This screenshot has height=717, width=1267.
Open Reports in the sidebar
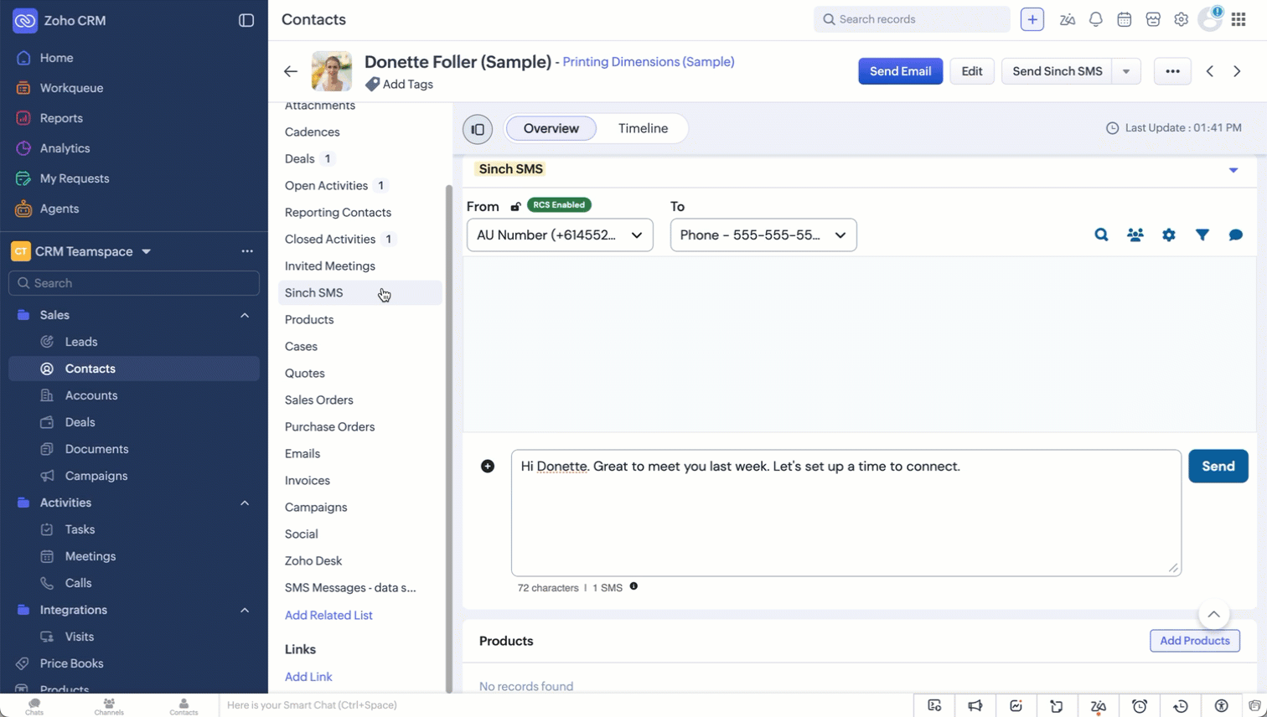pyautogui.click(x=61, y=118)
